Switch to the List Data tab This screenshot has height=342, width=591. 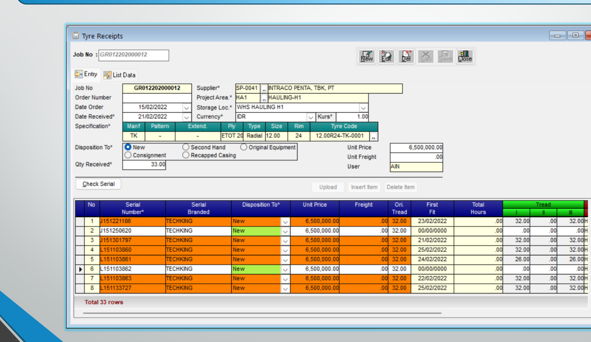pyautogui.click(x=120, y=75)
